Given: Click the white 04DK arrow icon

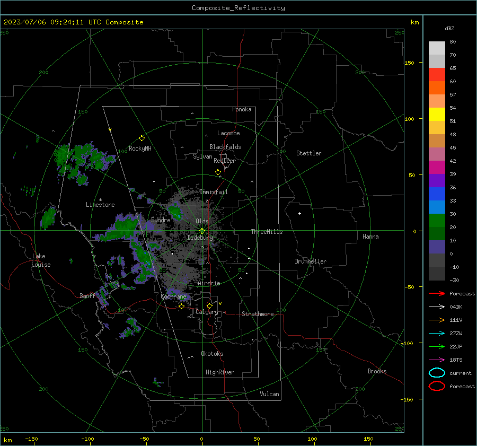Looking at the screenshot, I should 437,307.
